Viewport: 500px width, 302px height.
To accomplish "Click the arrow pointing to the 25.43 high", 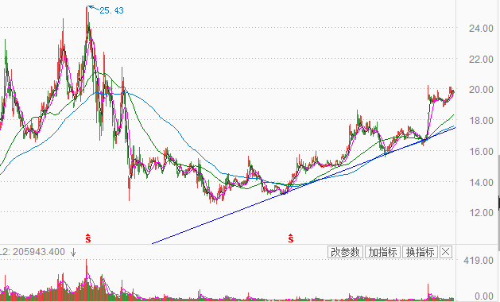I will (93, 8).
